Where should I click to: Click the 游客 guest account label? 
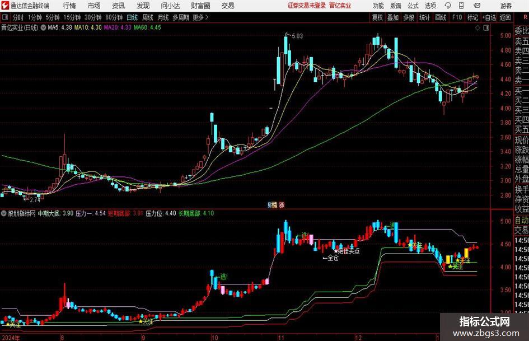[506, 6]
